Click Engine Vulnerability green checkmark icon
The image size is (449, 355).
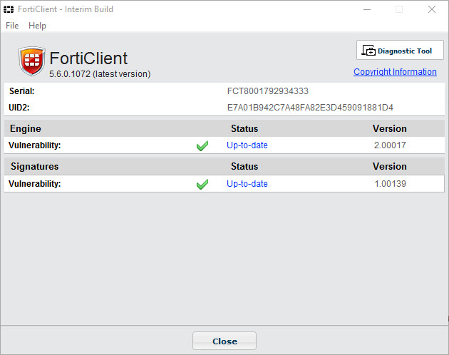(x=202, y=145)
